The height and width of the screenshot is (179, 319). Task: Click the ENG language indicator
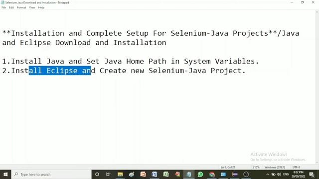pyautogui.click(x=286, y=175)
